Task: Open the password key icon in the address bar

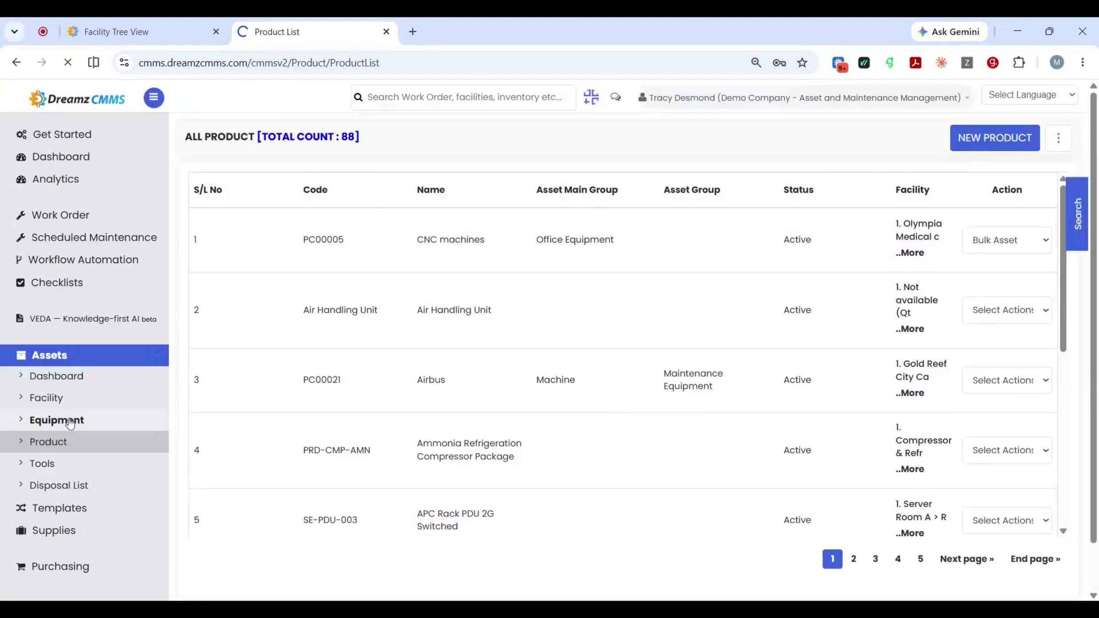Action: point(779,63)
